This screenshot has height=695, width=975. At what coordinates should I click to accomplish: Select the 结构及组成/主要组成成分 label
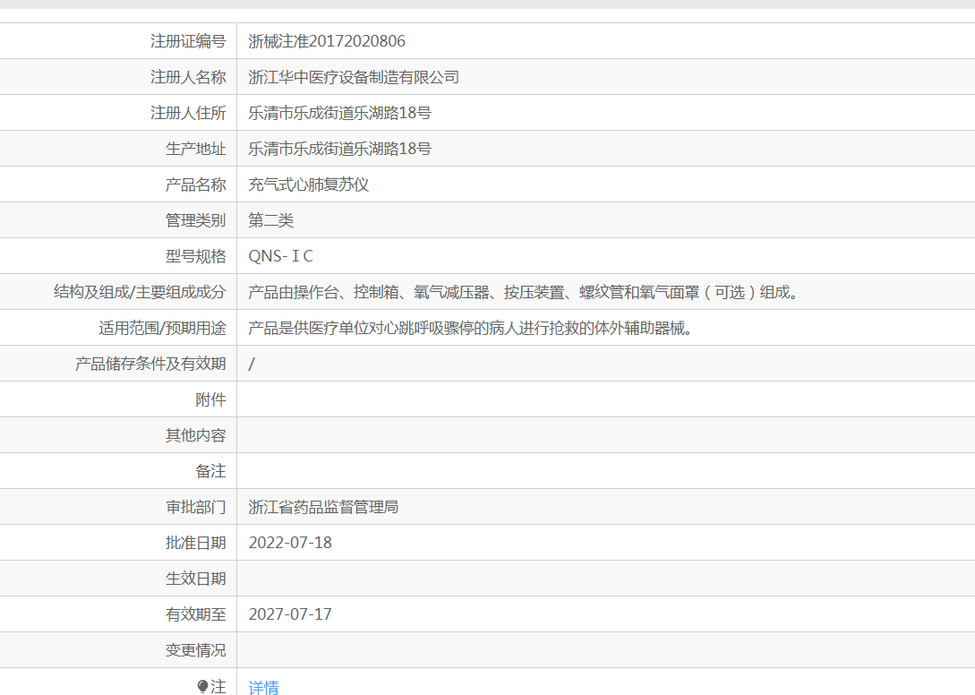140,292
